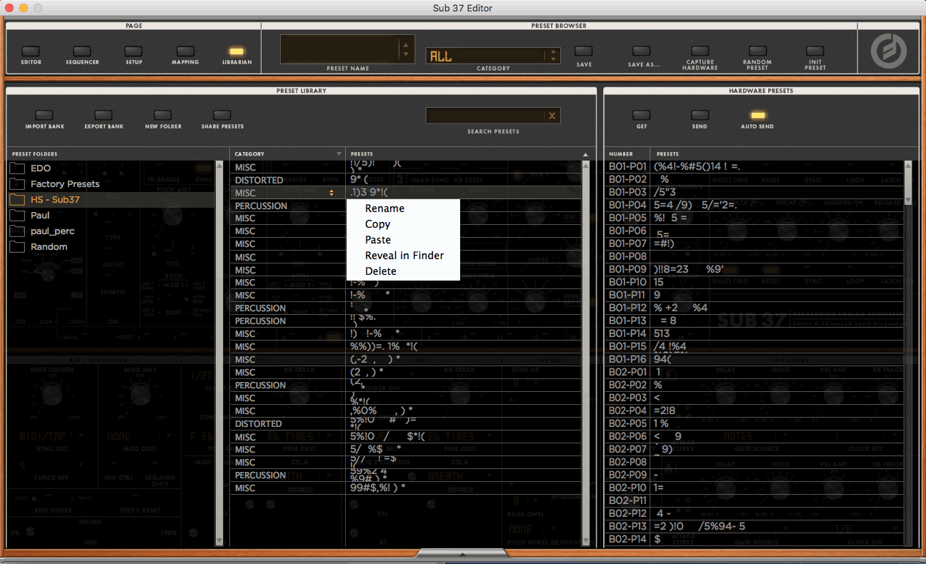Click the Export Bank button

pyautogui.click(x=104, y=116)
